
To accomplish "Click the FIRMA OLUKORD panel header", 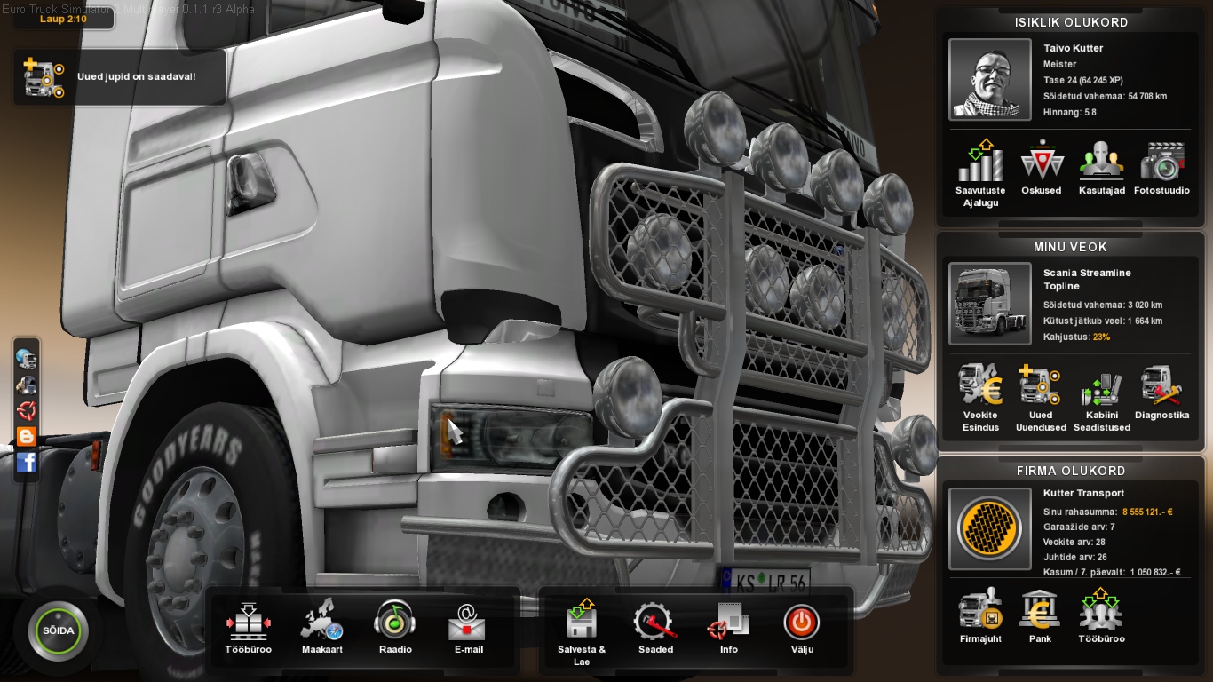I will [x=1071, y=471].
